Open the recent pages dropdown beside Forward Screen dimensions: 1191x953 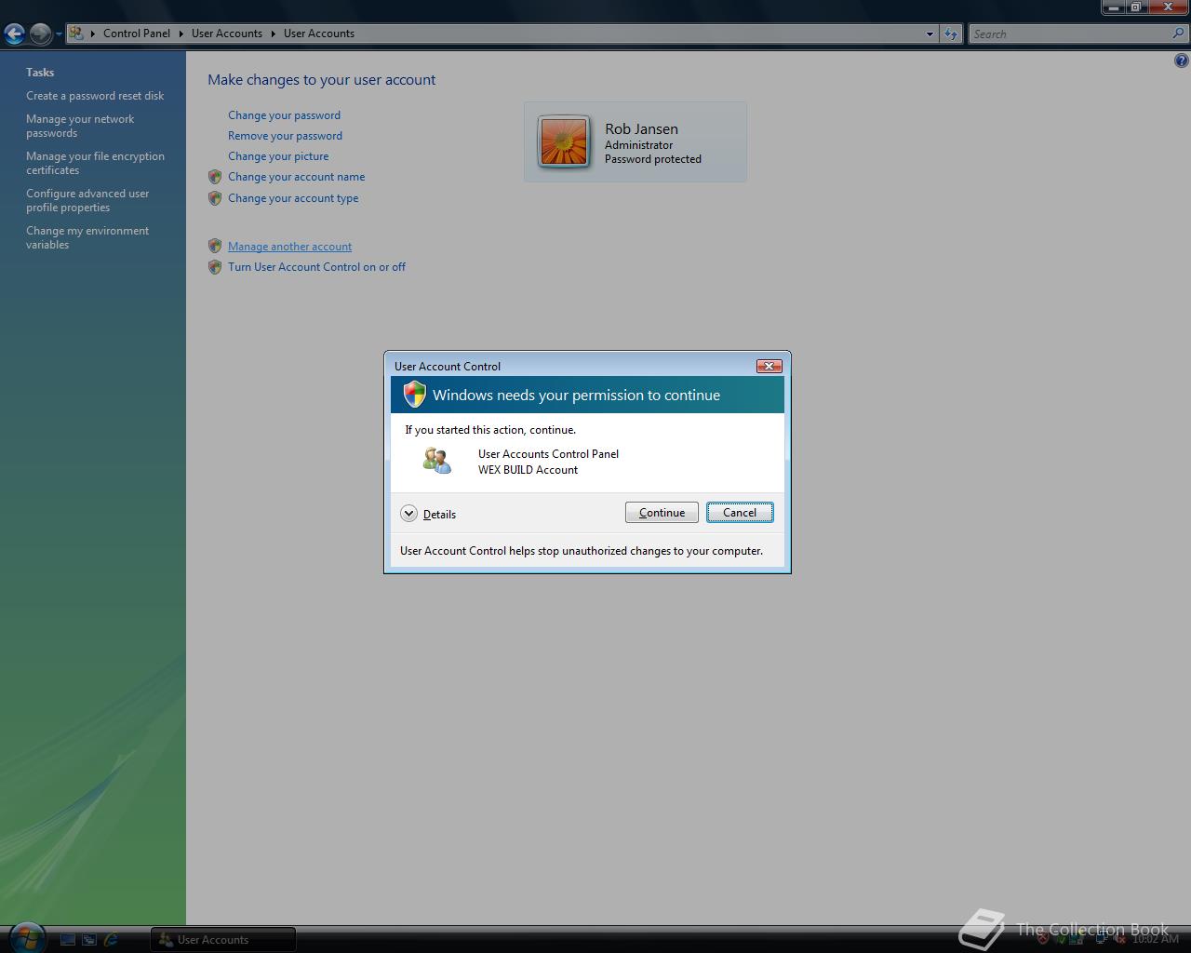click(59, 34)
